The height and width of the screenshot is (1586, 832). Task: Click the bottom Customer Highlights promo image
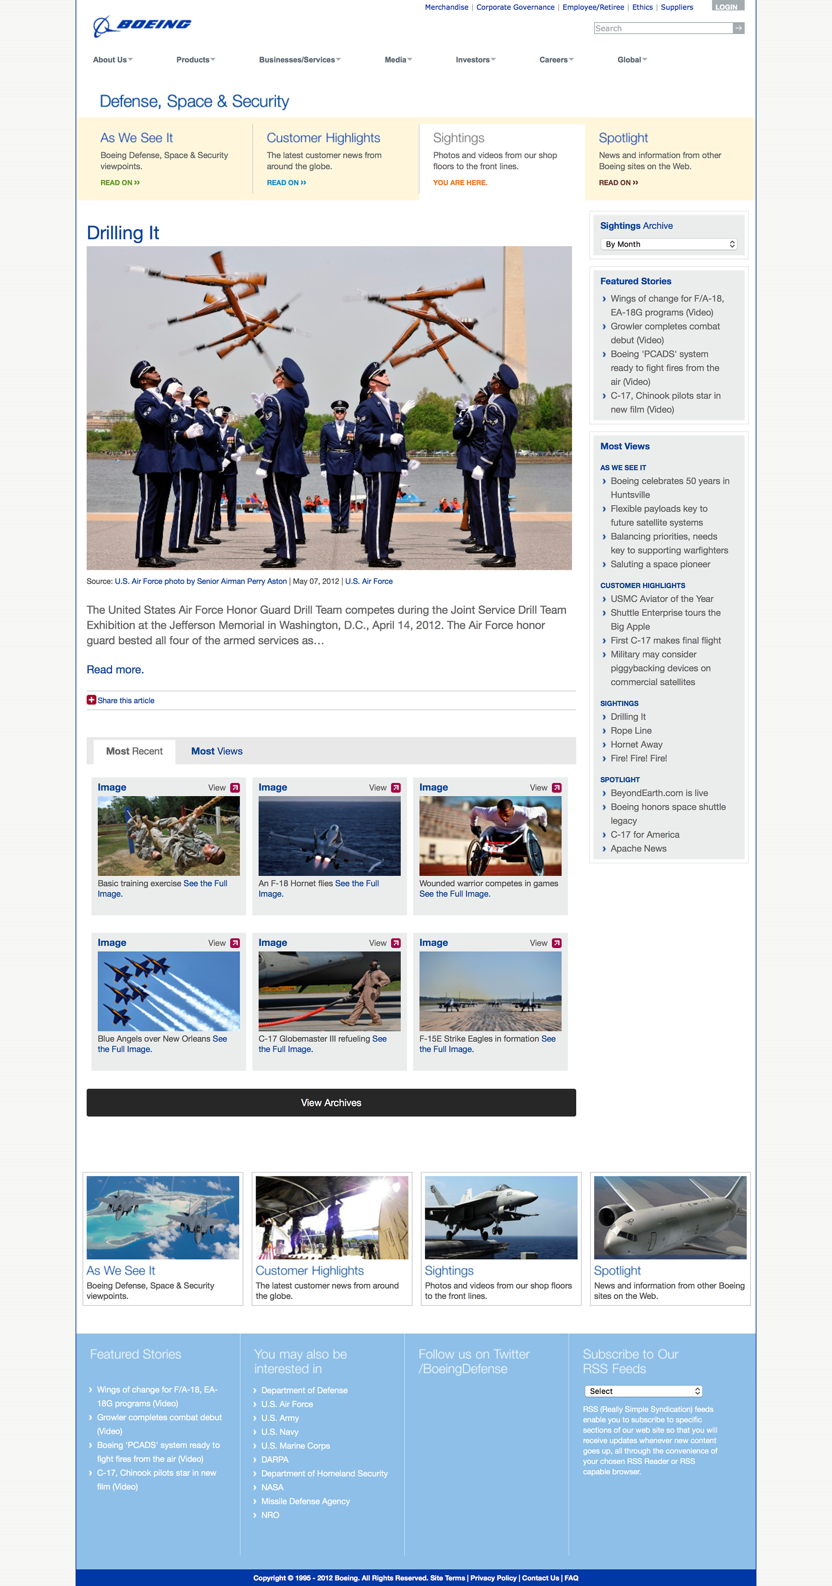[331, 1217]
